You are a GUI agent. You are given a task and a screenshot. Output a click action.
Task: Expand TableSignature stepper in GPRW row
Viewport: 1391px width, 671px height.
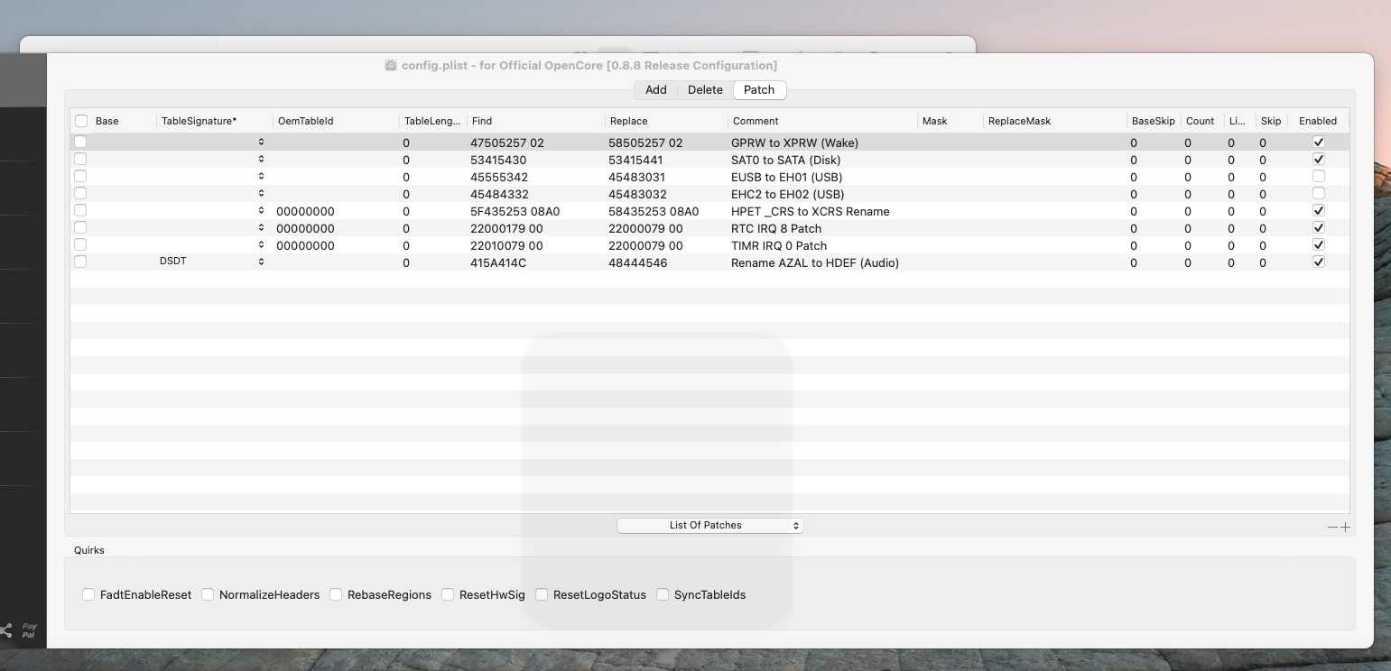(x=261, y=142)
